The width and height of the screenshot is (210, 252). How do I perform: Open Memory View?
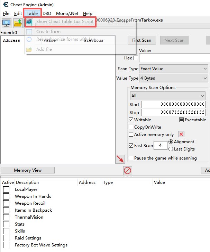(x=28, y=170)
